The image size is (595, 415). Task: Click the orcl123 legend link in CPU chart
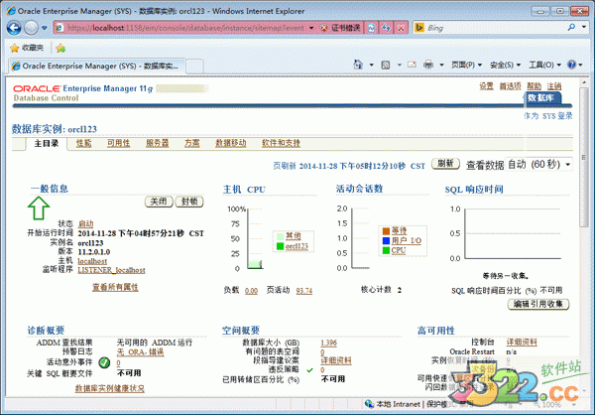(297, 246)
